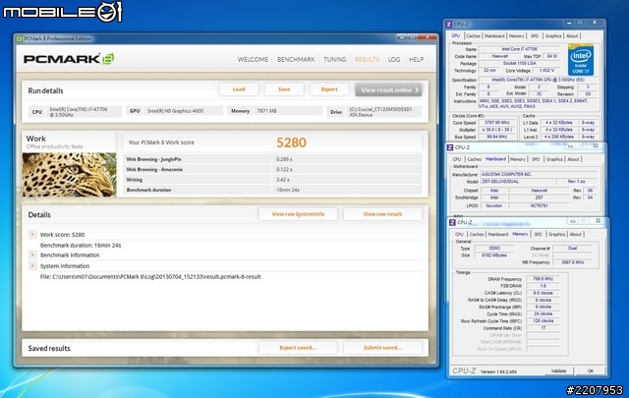This screenshot has height=398, width=629.
Task: Open View raw SystemInfo
Action: (298, 214)
